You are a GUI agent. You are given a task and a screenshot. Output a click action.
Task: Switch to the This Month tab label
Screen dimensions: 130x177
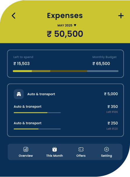[55, 156]
